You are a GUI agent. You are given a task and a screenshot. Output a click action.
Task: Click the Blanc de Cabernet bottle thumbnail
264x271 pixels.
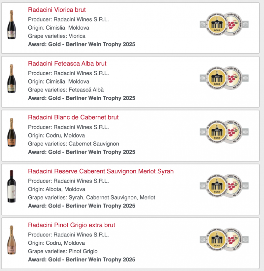click(12, 133)
